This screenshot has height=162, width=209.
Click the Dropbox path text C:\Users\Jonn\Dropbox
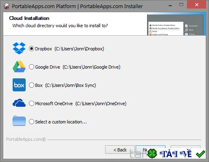tap(79, 49)
